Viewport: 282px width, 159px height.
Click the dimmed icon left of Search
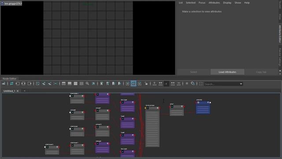tap(201, 83)
